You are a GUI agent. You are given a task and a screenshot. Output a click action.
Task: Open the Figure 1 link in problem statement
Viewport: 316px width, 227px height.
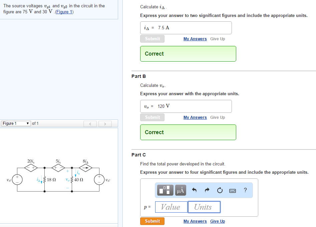point(64,12)
